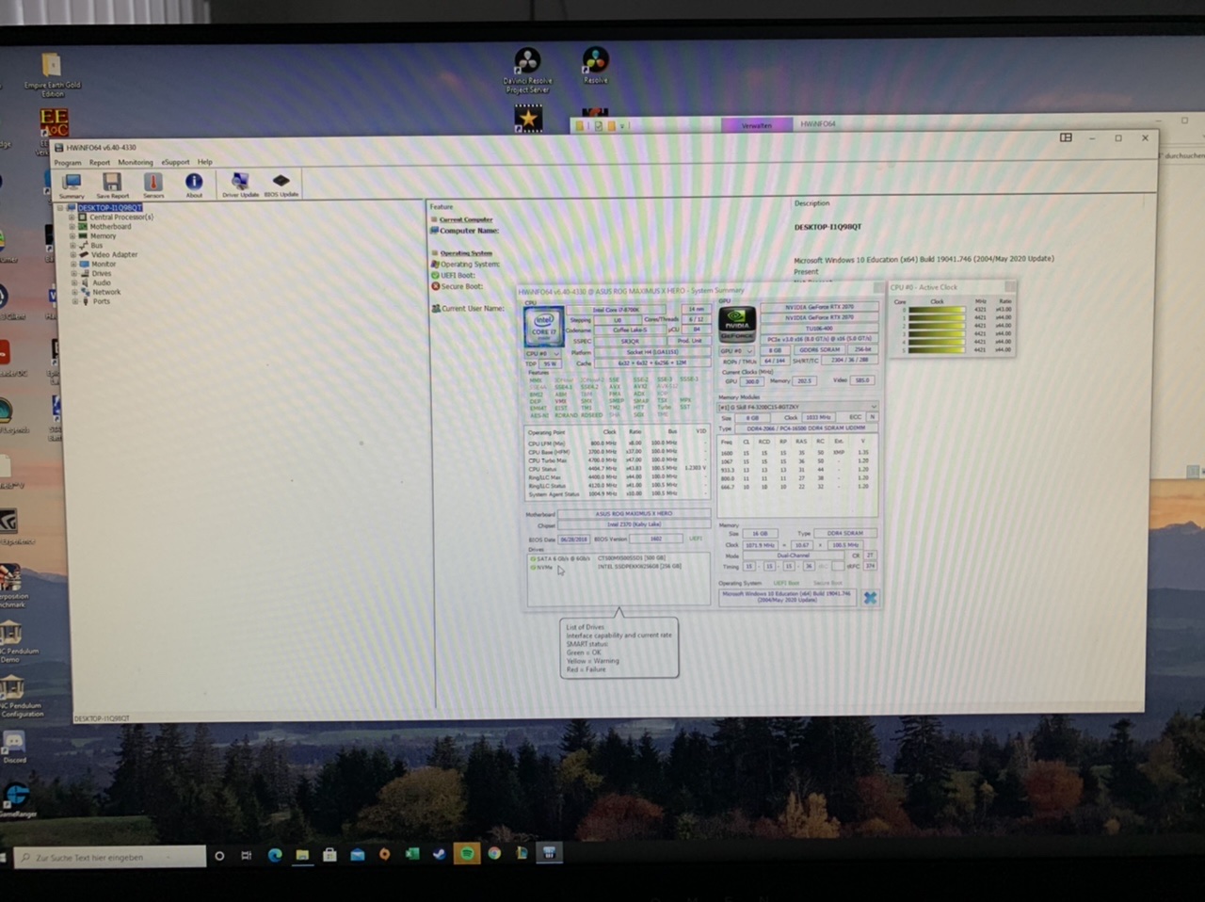Expand the Motherboard tree node

pos(72,227)
